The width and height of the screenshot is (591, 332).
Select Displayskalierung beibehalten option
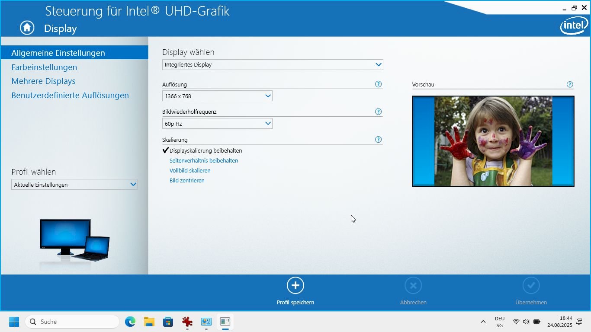(206, 151)
